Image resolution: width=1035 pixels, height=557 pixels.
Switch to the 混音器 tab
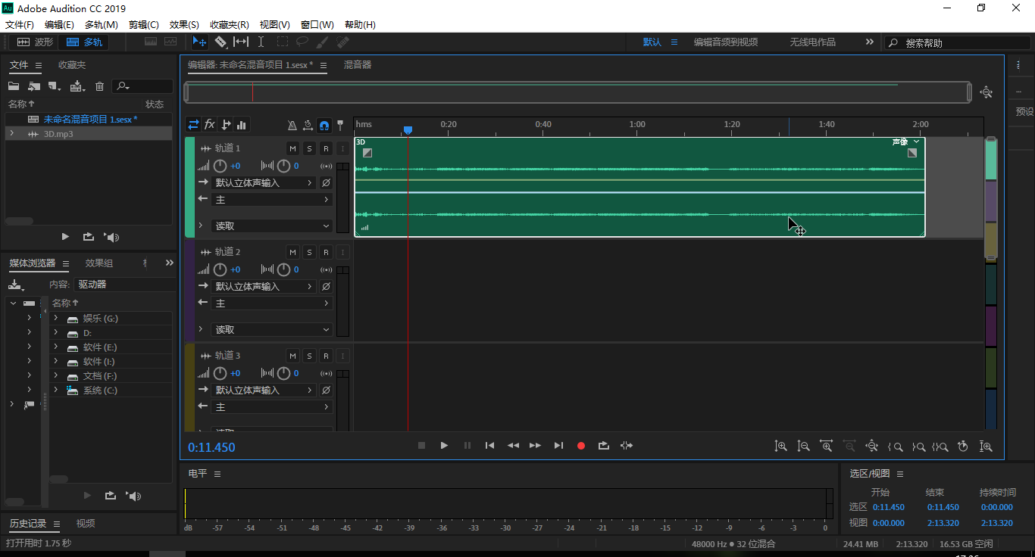[358, 65]
